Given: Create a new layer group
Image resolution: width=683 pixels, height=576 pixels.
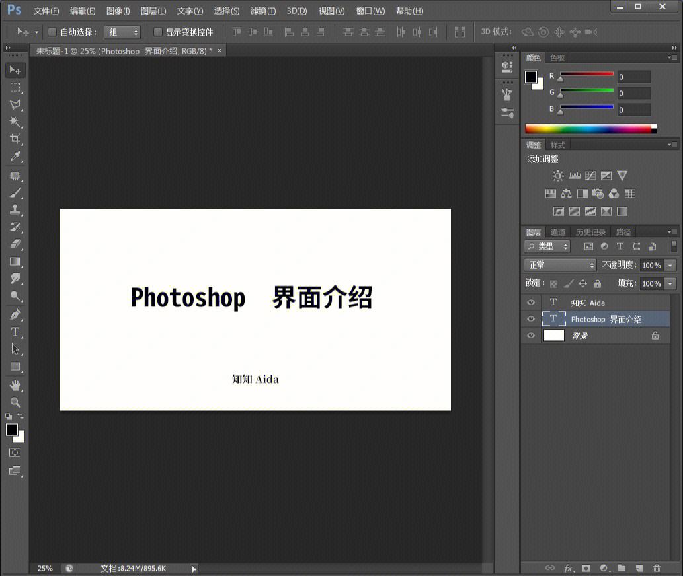Looking at the screenshot, I should point(622,568).
